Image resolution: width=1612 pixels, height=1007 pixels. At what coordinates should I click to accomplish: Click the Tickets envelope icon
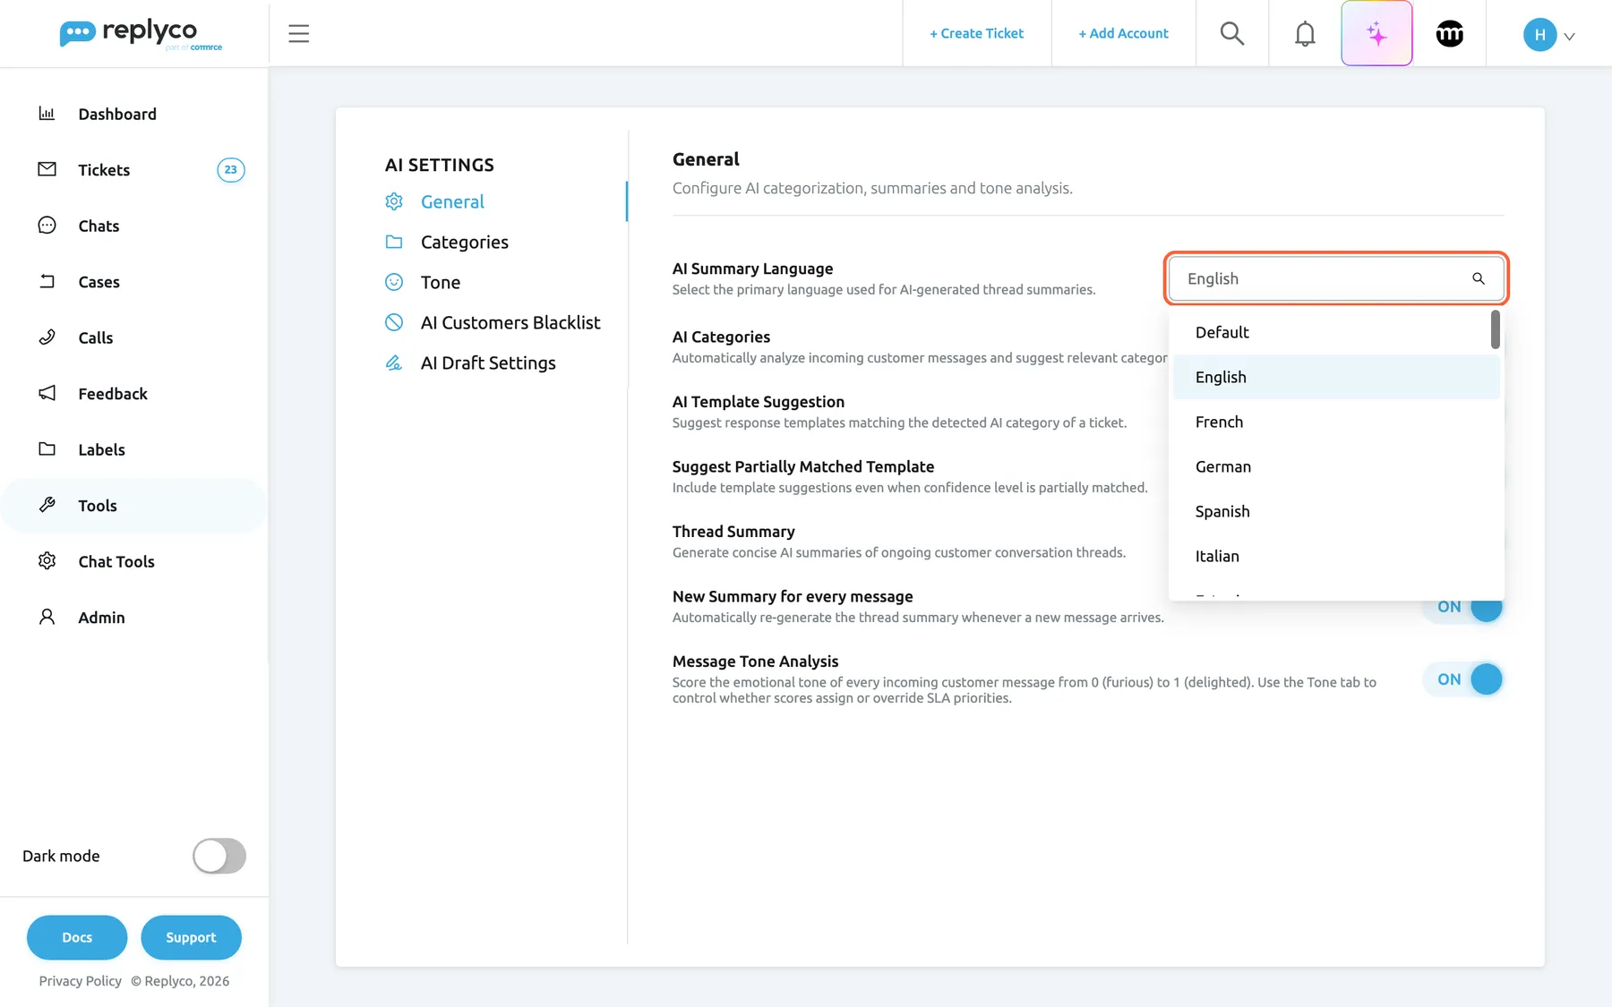pos(47,169)
